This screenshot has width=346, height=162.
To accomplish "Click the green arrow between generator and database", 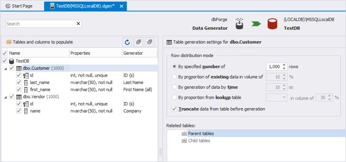I will (x=256, y=24).
